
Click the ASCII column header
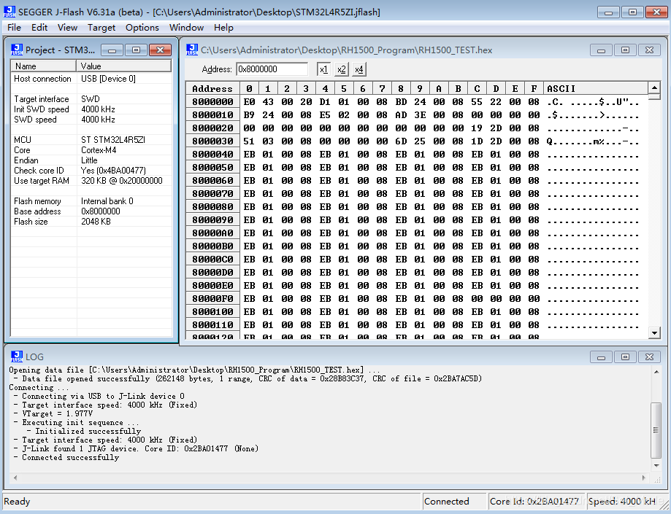point(596,88)
